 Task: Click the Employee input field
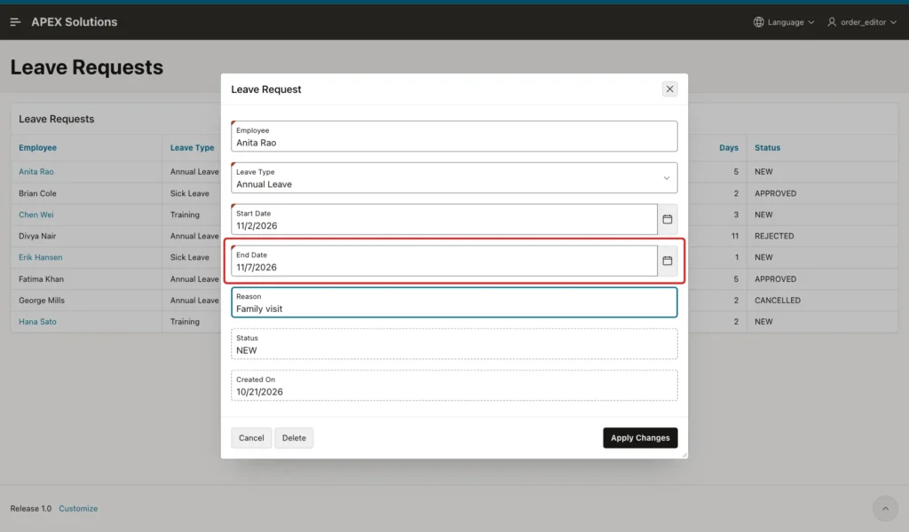coord(454,137)
